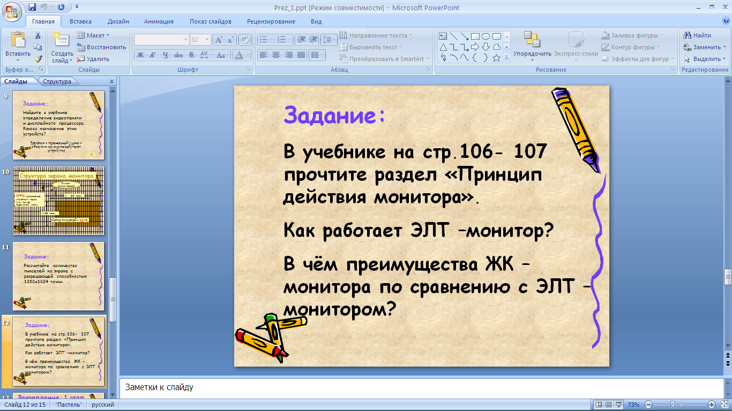Open the Change Case Aa dropdown
732x411 pixels.
pos(222,55)
